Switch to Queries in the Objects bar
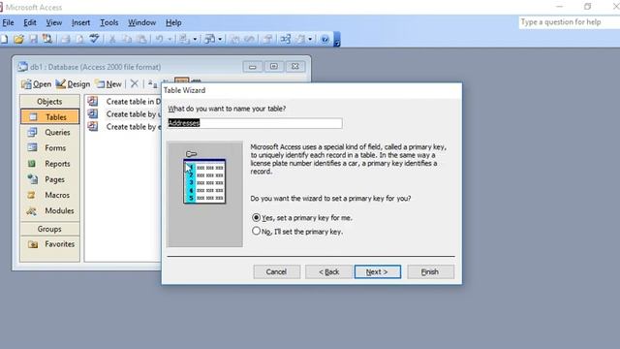The width and height of the screenshot is (620, 349). pos(49,133)
